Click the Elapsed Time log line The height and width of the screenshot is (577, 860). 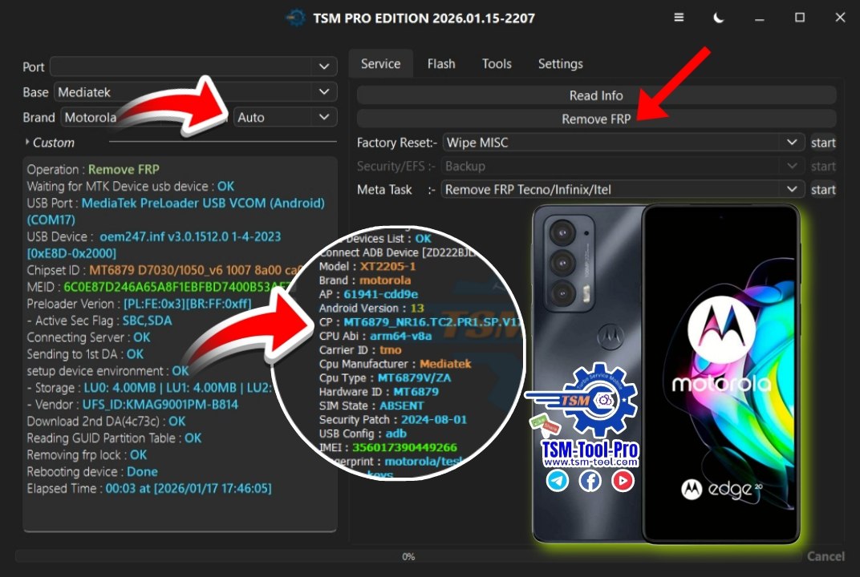(x=149, y=488)
